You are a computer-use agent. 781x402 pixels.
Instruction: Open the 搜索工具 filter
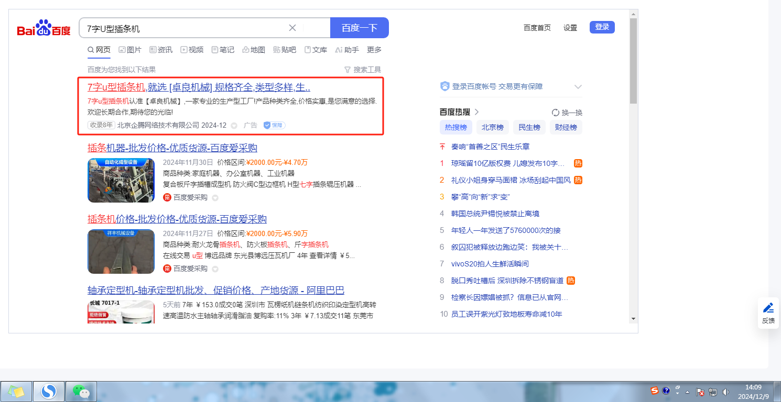point(362,70)
